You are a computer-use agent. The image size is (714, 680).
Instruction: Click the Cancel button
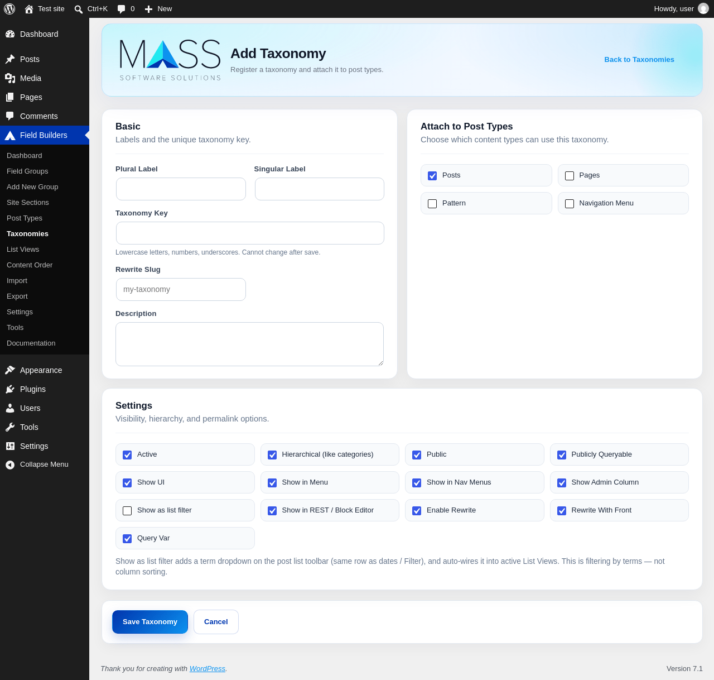(x=216, y=622)
